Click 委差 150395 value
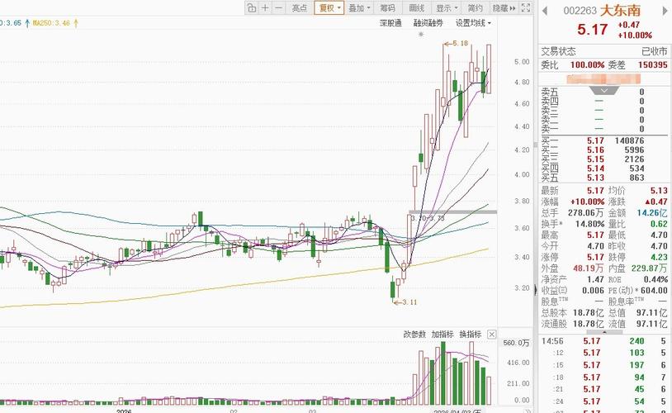This screenshot has height=413, width=672. 653,65
